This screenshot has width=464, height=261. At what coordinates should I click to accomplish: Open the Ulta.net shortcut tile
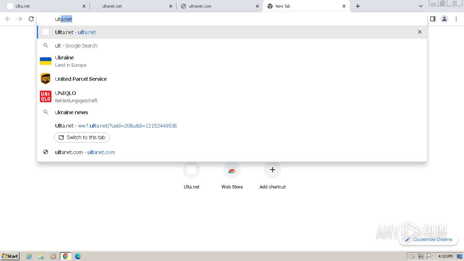(x=191, y=175)
